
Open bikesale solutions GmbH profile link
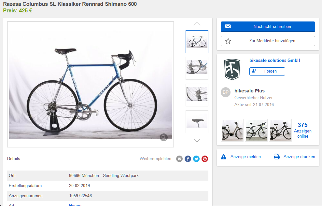tap(275, 61)
